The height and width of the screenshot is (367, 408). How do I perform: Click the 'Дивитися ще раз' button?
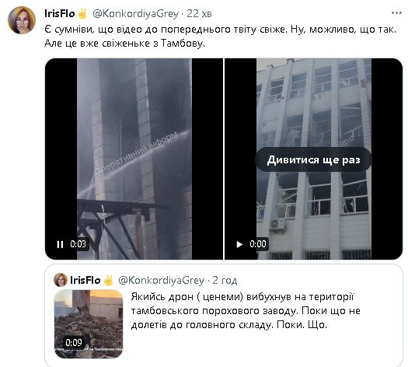(x=313, y=160)
